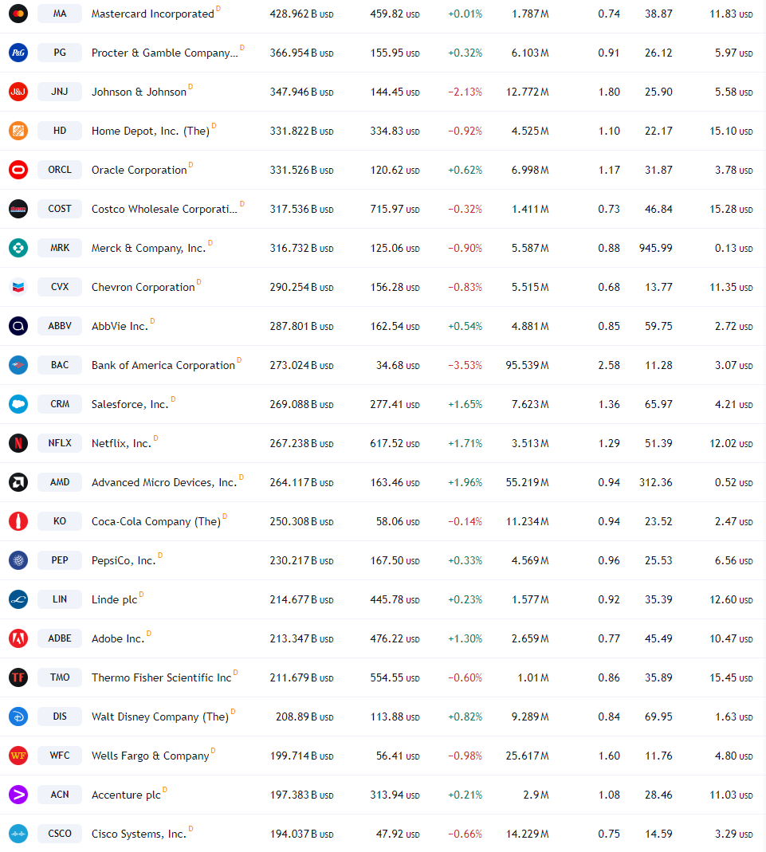Open the JNJ ticker symbol
This screenshot has height=852, width=766.
tap(60, 92)
